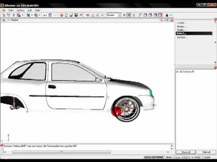Click the third icon in the toolbar
The width and height of the screenshot is (217, 162).
pyautogui.click(x=14, y=15)
